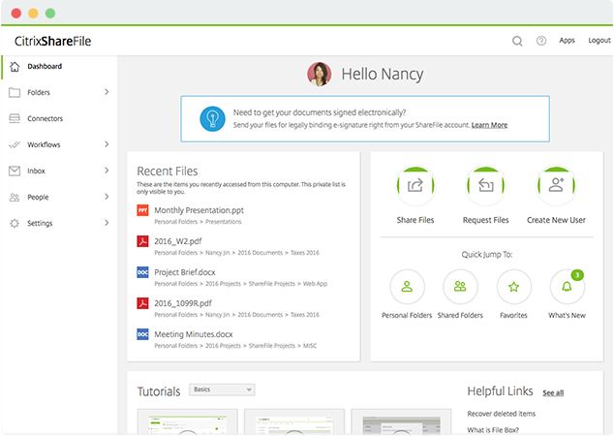Jump to Personal Folders icon
The image size is (614, 436).
pos(407,287)
